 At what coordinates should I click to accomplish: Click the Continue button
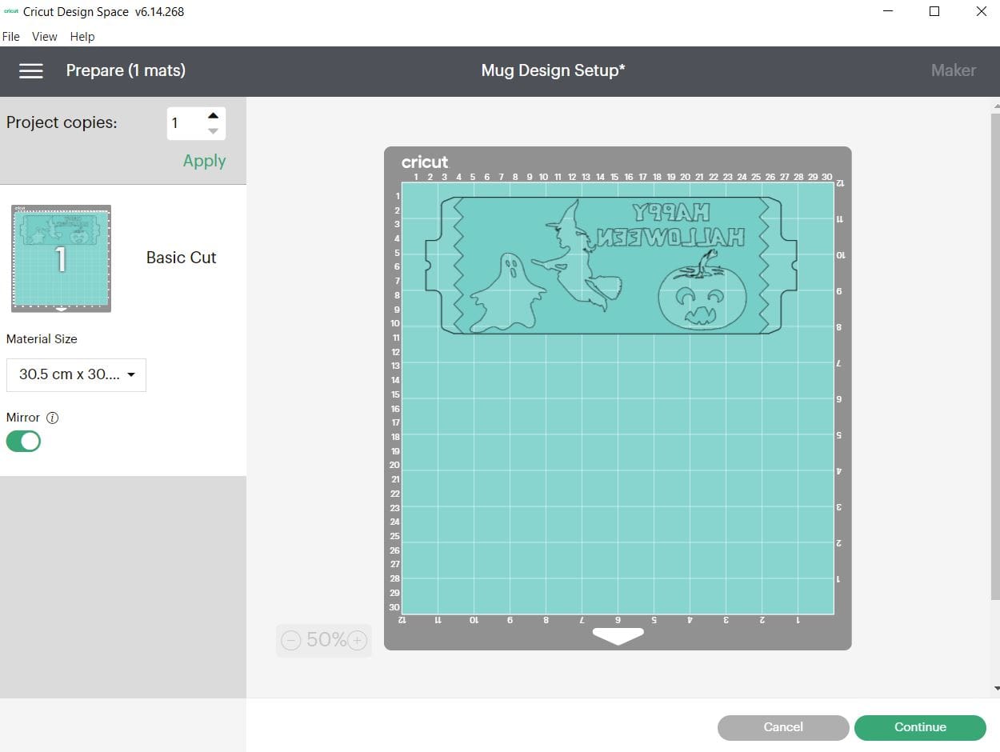coord(920,727)
